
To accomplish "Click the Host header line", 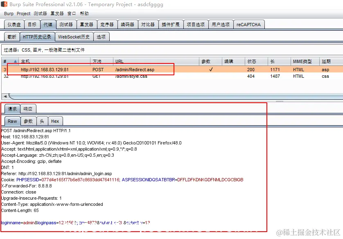I will click(x=25, y=137).
